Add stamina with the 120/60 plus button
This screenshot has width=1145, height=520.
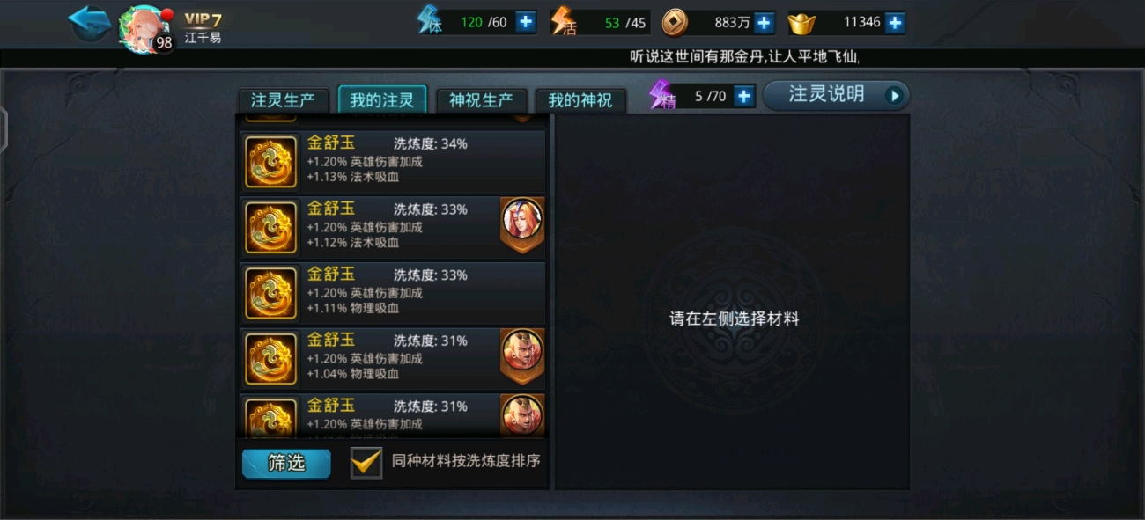coord(526,22)
